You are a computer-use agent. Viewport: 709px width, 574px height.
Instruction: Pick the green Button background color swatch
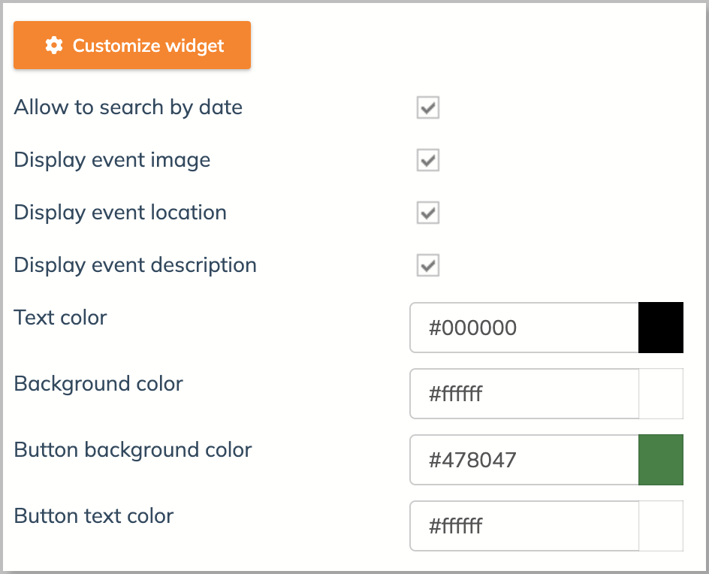tap(661, 460)
